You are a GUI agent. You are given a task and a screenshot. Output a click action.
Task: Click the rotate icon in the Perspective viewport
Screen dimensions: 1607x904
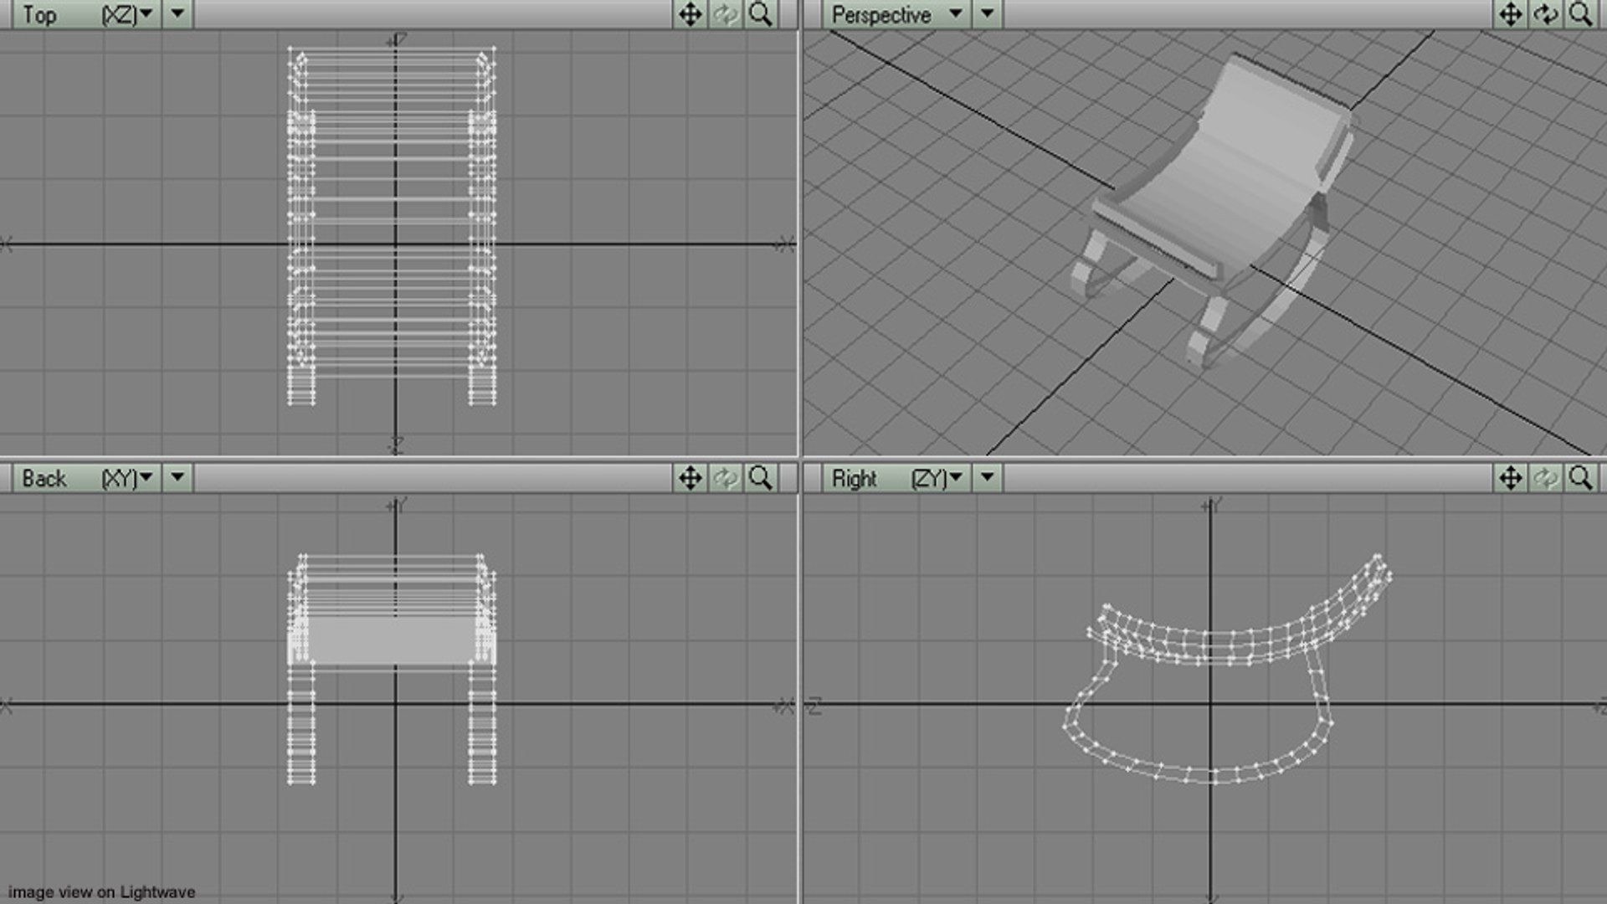tap(1545, 14)
